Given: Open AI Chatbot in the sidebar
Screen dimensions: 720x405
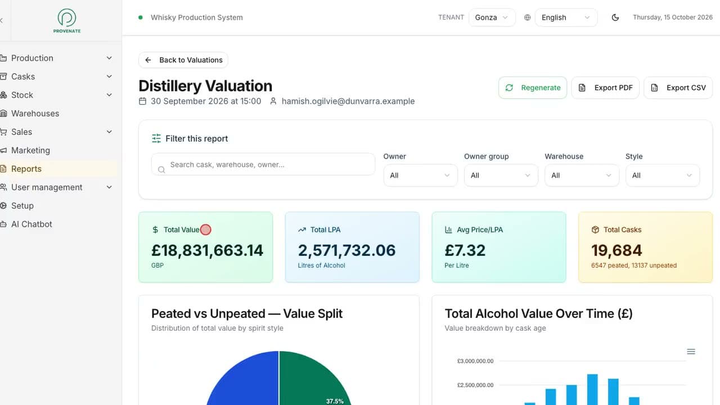Looking at the screenshot, I should click(x=58, y=224).
